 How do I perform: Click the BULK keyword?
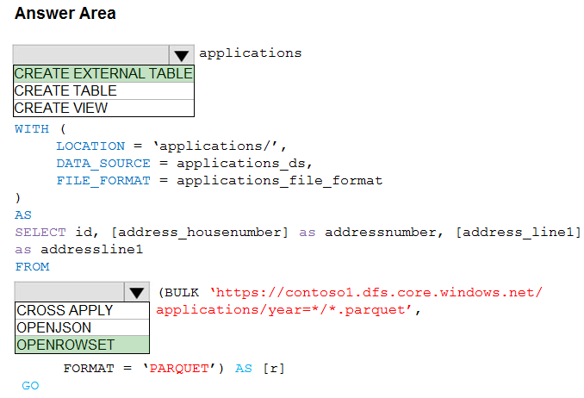(x=182, y=293)
